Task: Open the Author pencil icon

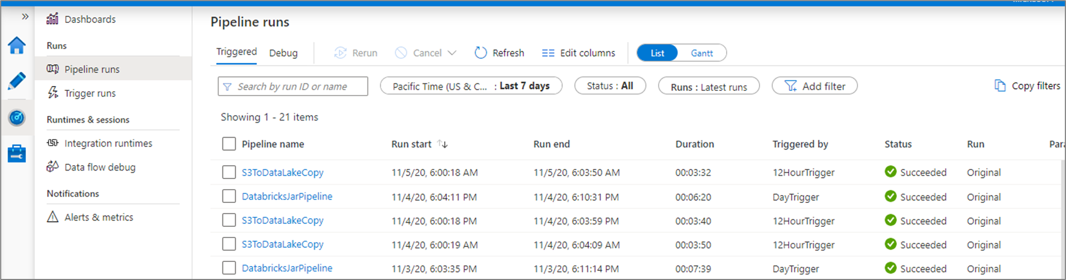Action: (x=16, y=81)
